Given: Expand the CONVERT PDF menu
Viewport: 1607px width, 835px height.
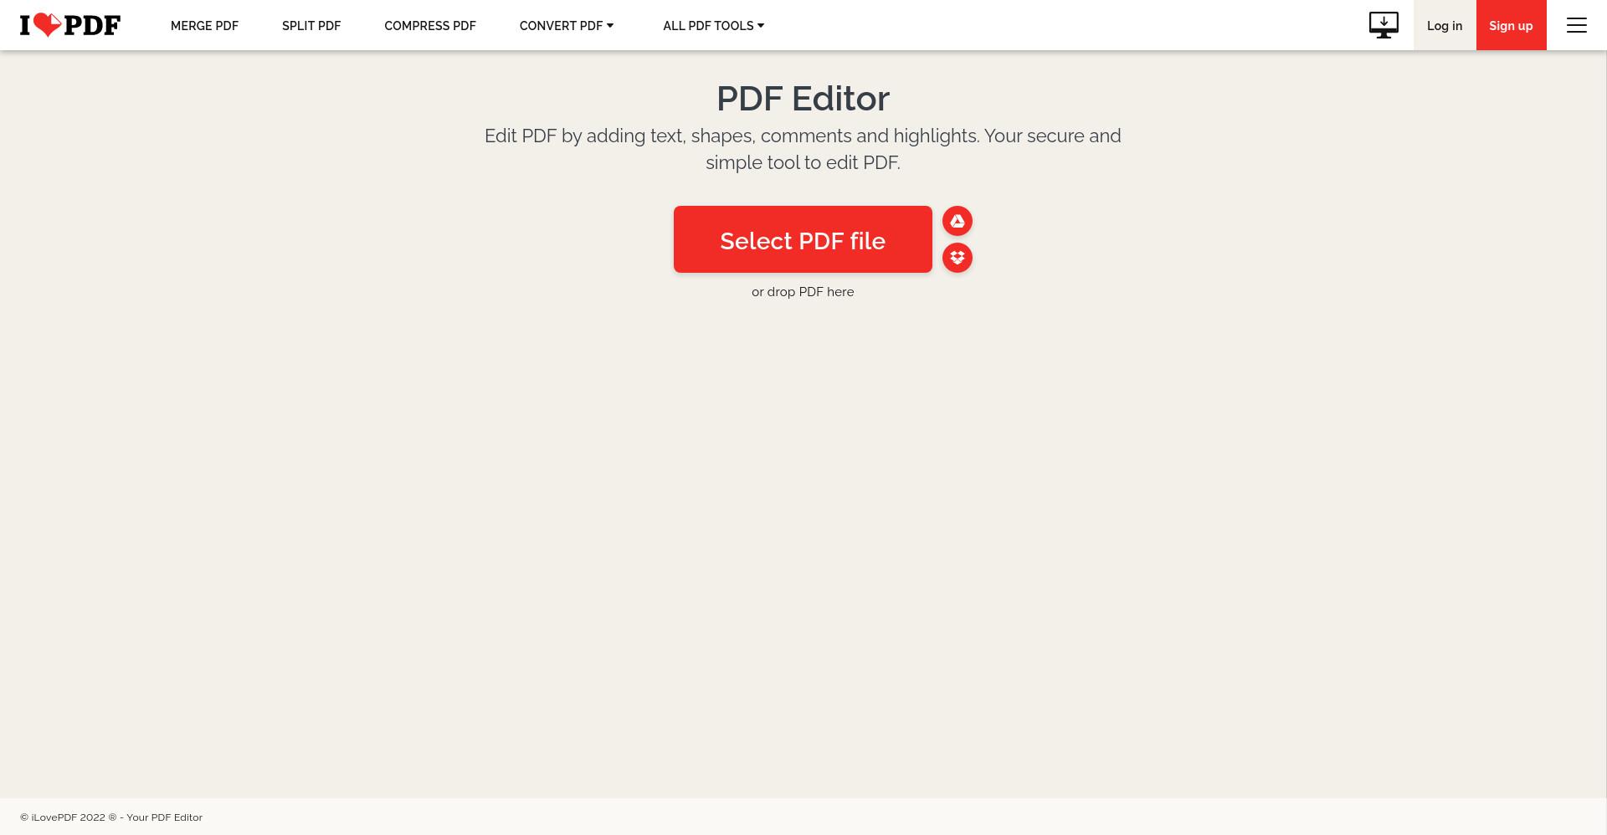Looking at the screenshot, I should pos(567,26).
